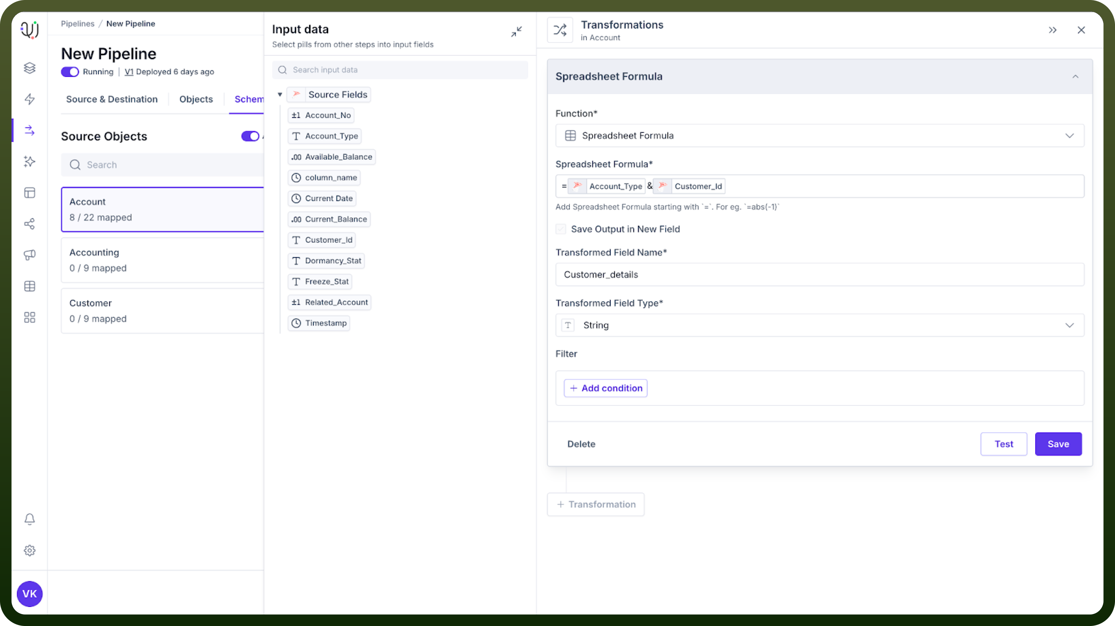The height and width of the screenshot is (626, 1115).
Task: Select the Timestamp clock field pill
Action: (319, 323)
